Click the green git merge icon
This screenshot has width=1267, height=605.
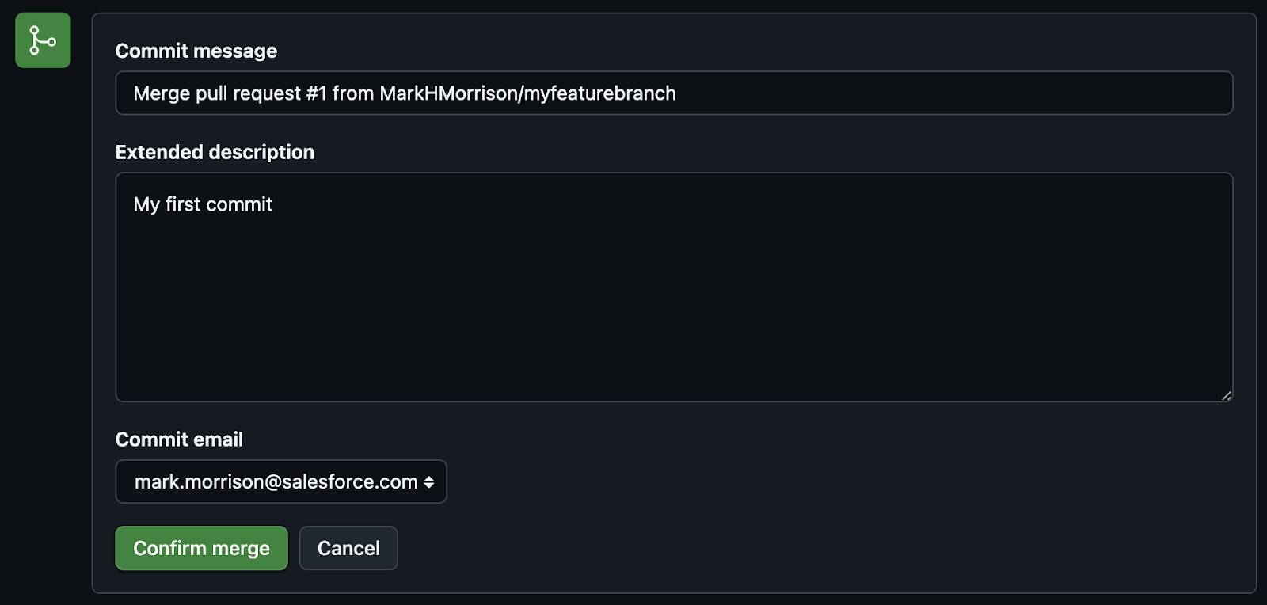pyautogui.click(x=43, y=40)
